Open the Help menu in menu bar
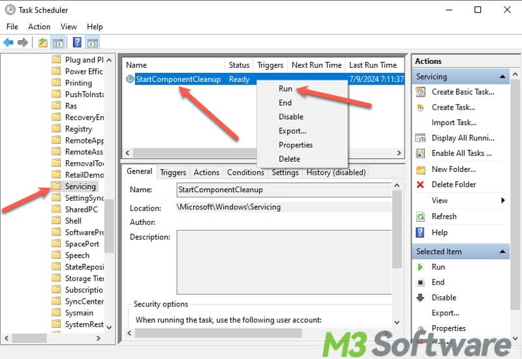This screenshot has width=522, height=359. point(95,27)
